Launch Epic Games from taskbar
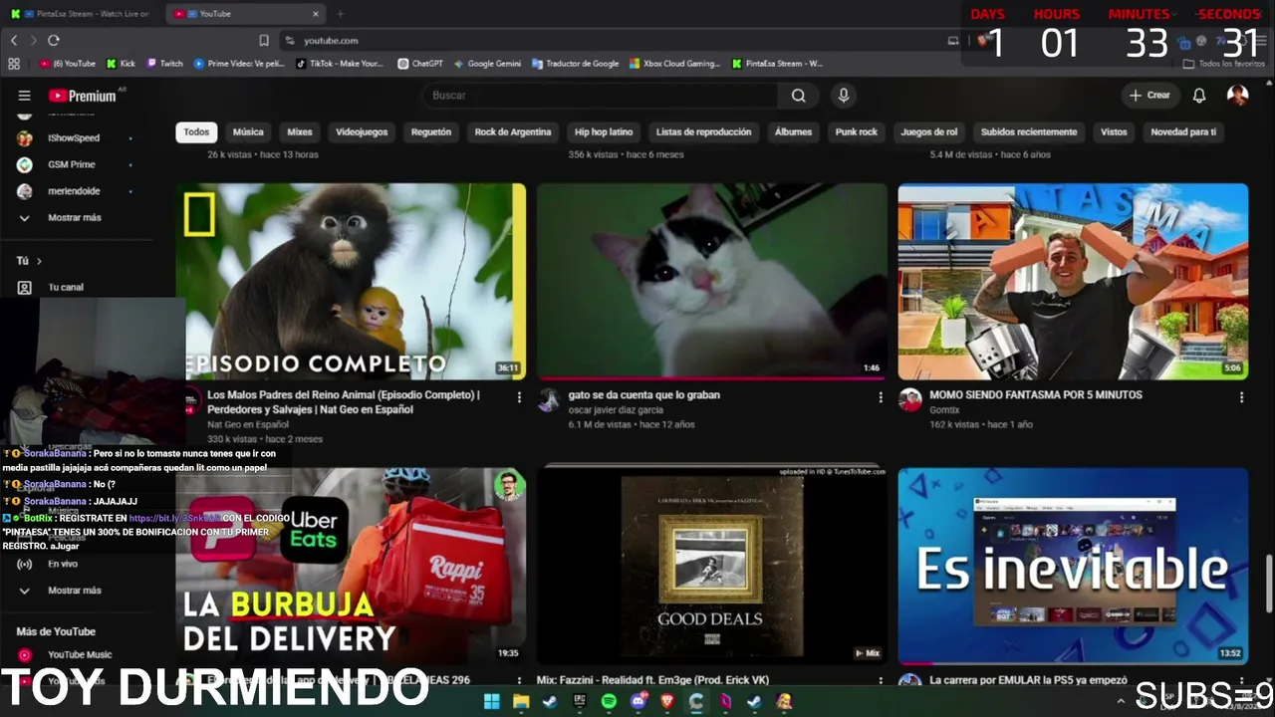This screenshot has height=717, width=1275. (580, 701)
